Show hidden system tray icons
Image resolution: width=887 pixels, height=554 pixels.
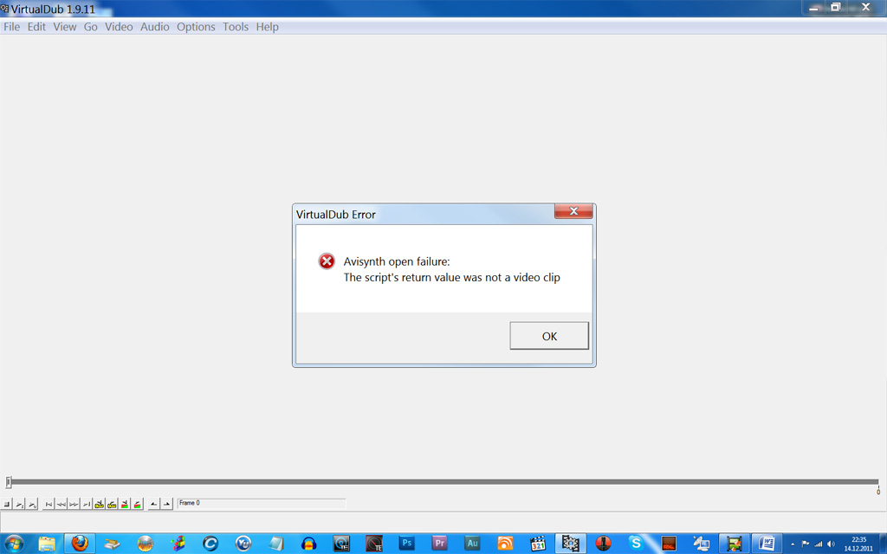point(793,544)
